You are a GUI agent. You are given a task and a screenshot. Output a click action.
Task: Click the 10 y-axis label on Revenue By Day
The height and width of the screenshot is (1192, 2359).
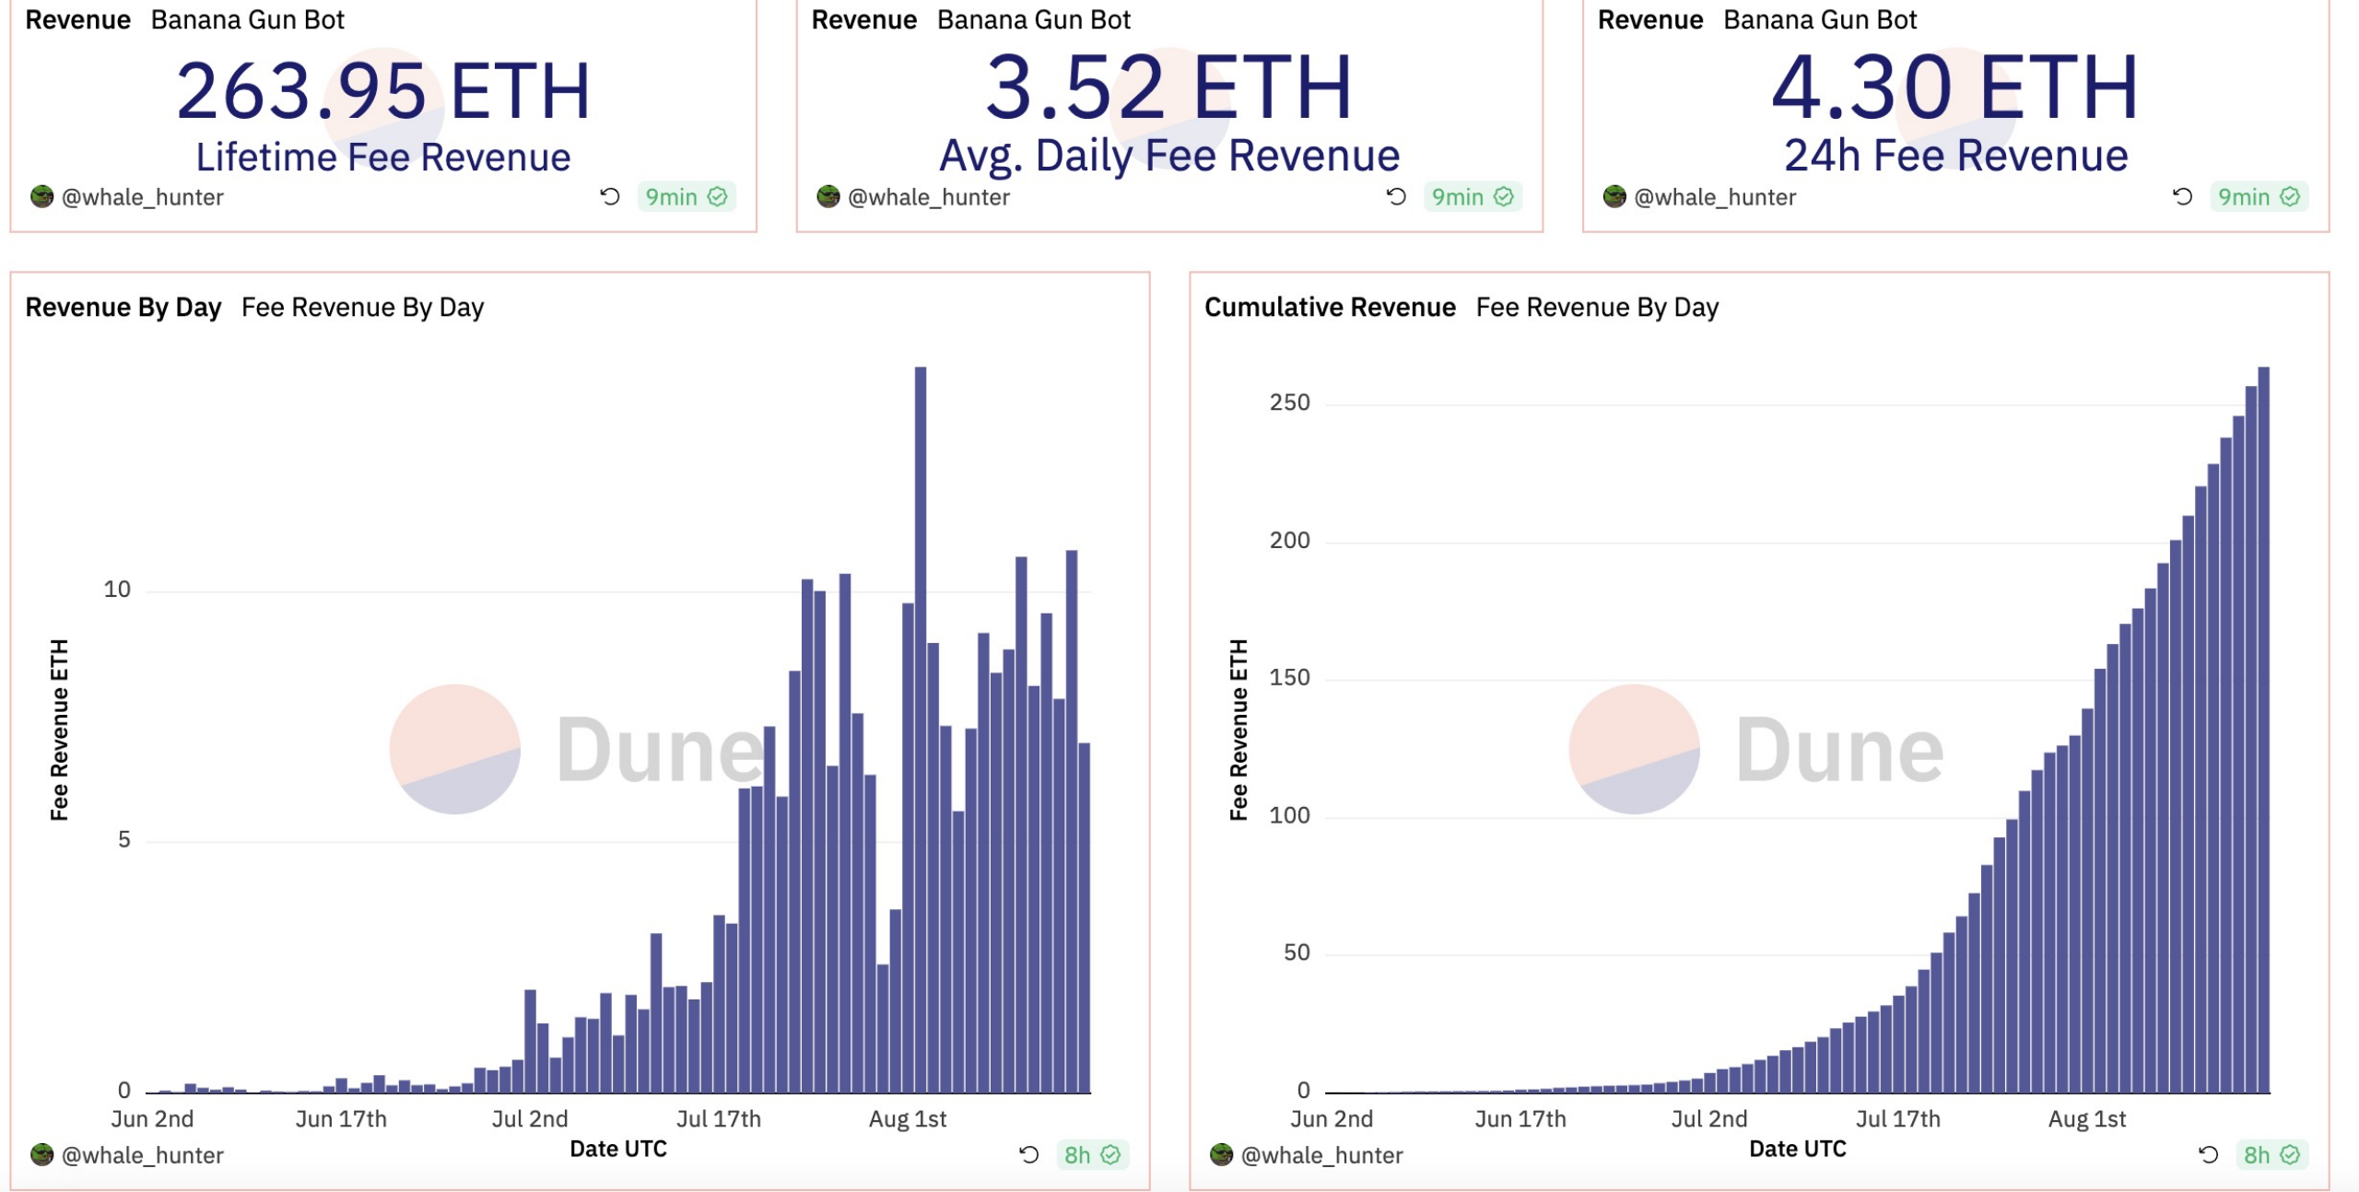(117, 590)
